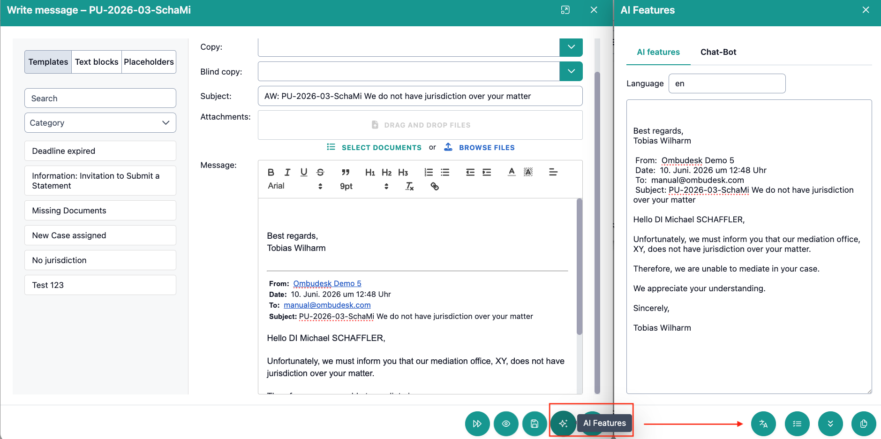The image size is (881, 439).
Task: Open text alignment options
Action: 553,172
